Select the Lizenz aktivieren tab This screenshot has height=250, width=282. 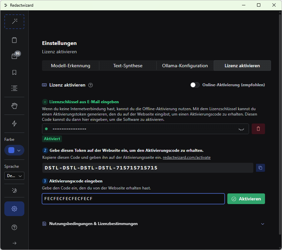point(242,66)
